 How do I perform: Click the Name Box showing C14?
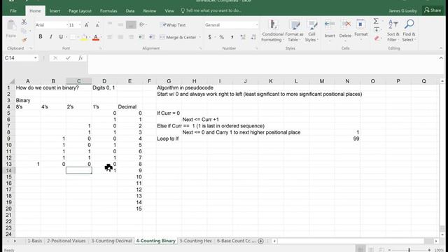pyautogui.click(x=19, y=58)
